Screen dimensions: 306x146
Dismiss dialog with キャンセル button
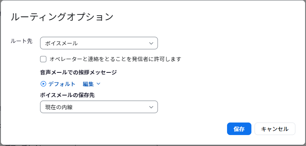pyautogui.click(x=275, y=129)
